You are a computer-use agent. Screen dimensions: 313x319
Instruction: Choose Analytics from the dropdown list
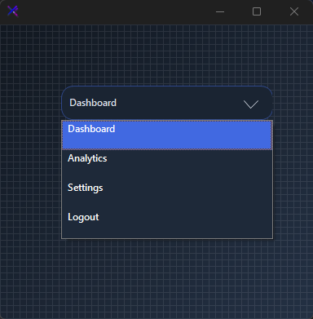(x=167, y=165)
